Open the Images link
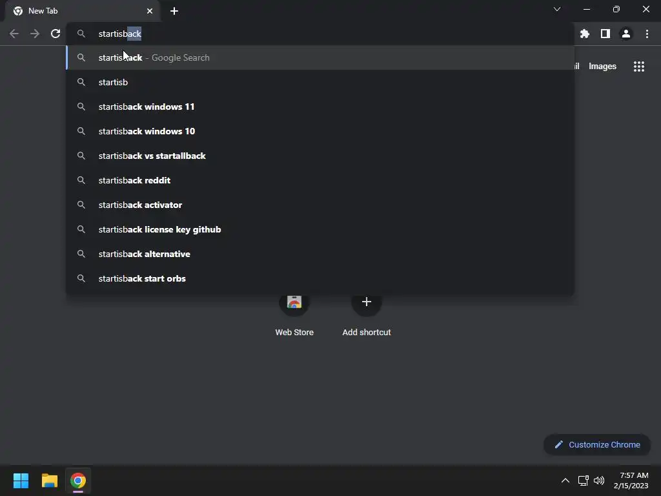661x496 pixels. pyautogui.click(x=602, y=67)
